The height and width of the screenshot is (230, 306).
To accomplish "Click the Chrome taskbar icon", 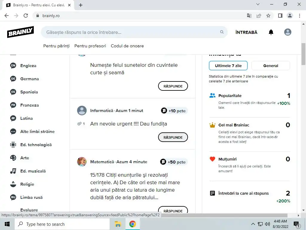I will [x=132, y=224].
